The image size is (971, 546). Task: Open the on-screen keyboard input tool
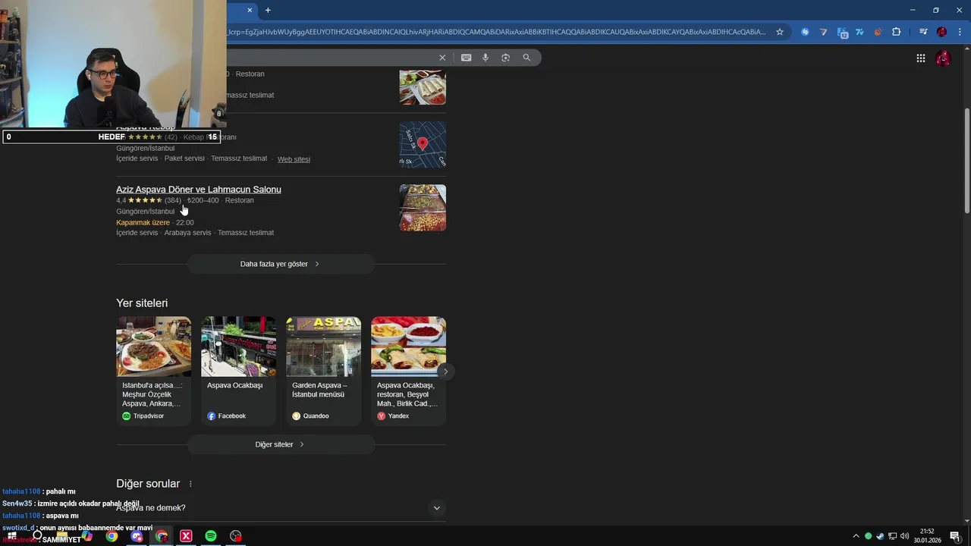click(x=466, y=58)
